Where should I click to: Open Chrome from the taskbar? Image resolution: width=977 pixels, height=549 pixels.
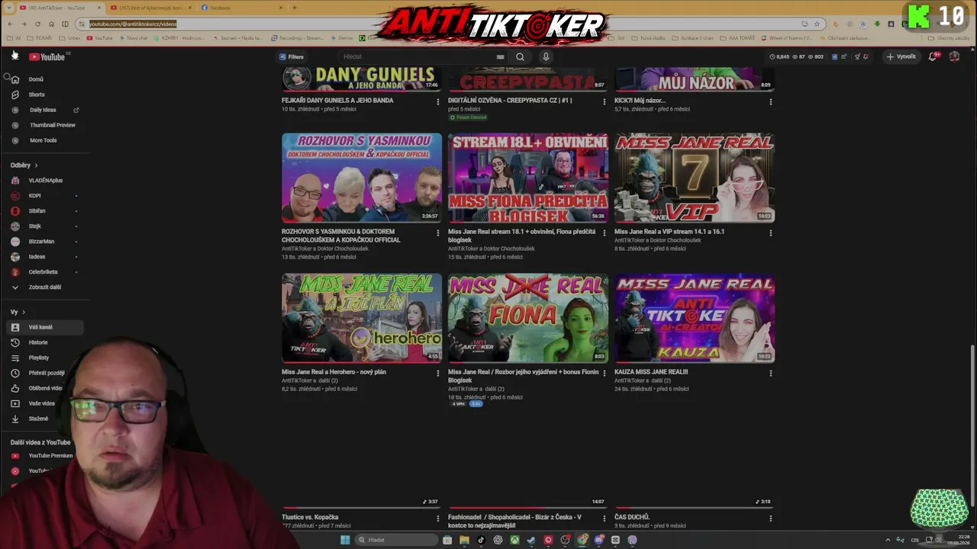pyautogui.click(x=582, y=540)
